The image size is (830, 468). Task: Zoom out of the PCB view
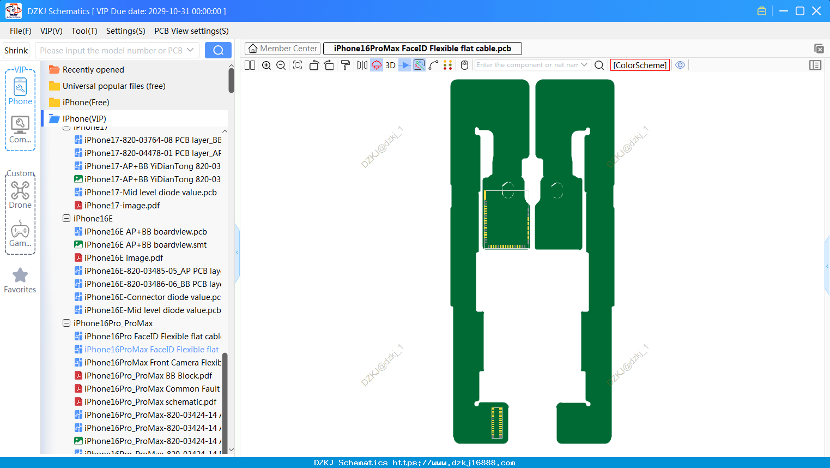pos(281,65)
